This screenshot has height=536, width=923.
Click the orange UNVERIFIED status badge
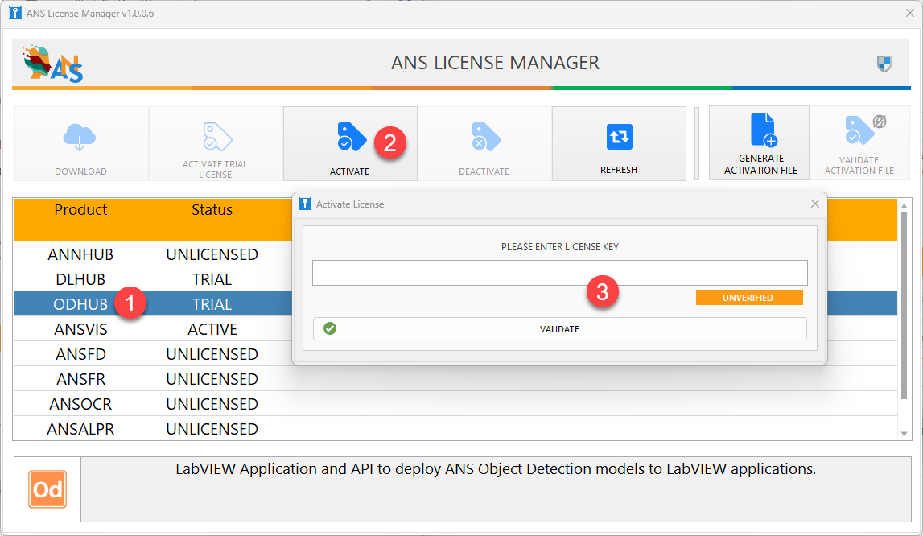coord(748,298)
